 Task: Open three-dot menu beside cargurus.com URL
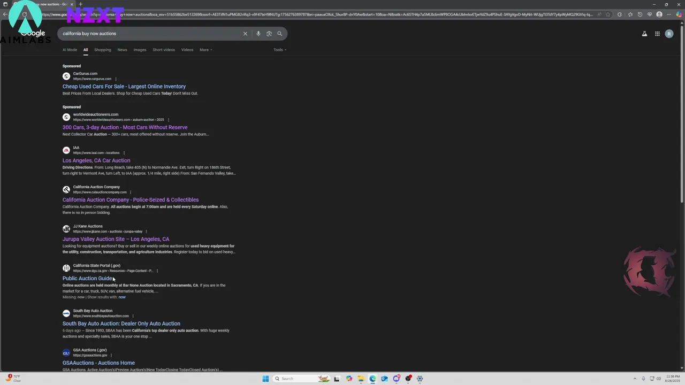pos(116,79)
